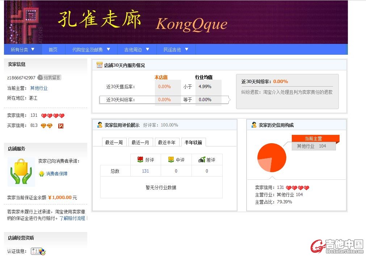Screen dimensions: 366x257
Task: Go to 首页 in navigation bar
Action: [53, 50]
